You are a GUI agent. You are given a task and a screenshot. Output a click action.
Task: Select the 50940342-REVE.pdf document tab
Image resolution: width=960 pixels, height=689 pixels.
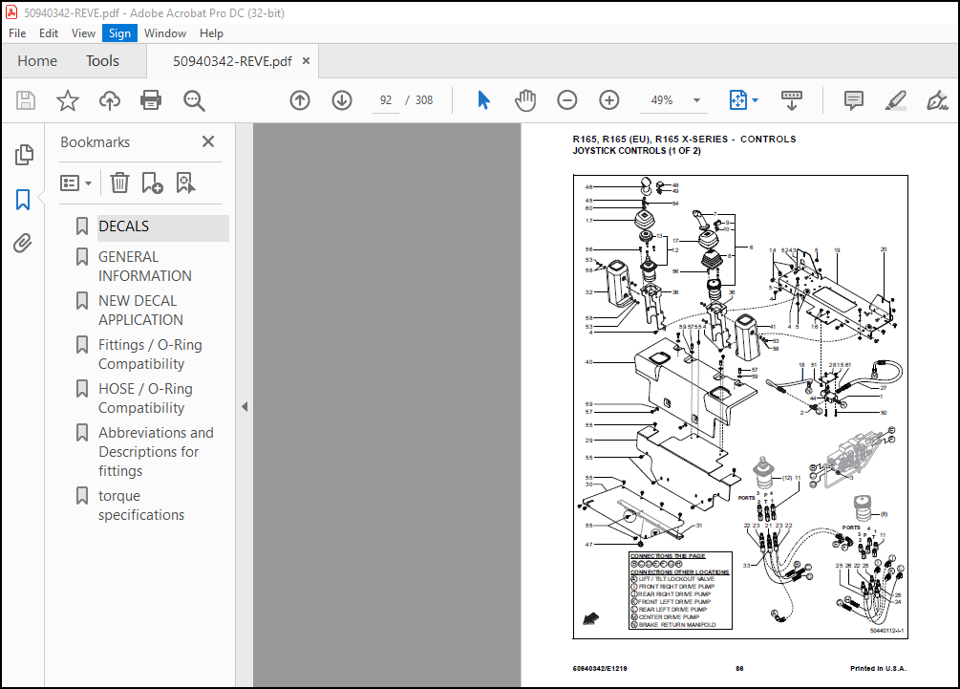pyautogui.click(x=232, y=61)
